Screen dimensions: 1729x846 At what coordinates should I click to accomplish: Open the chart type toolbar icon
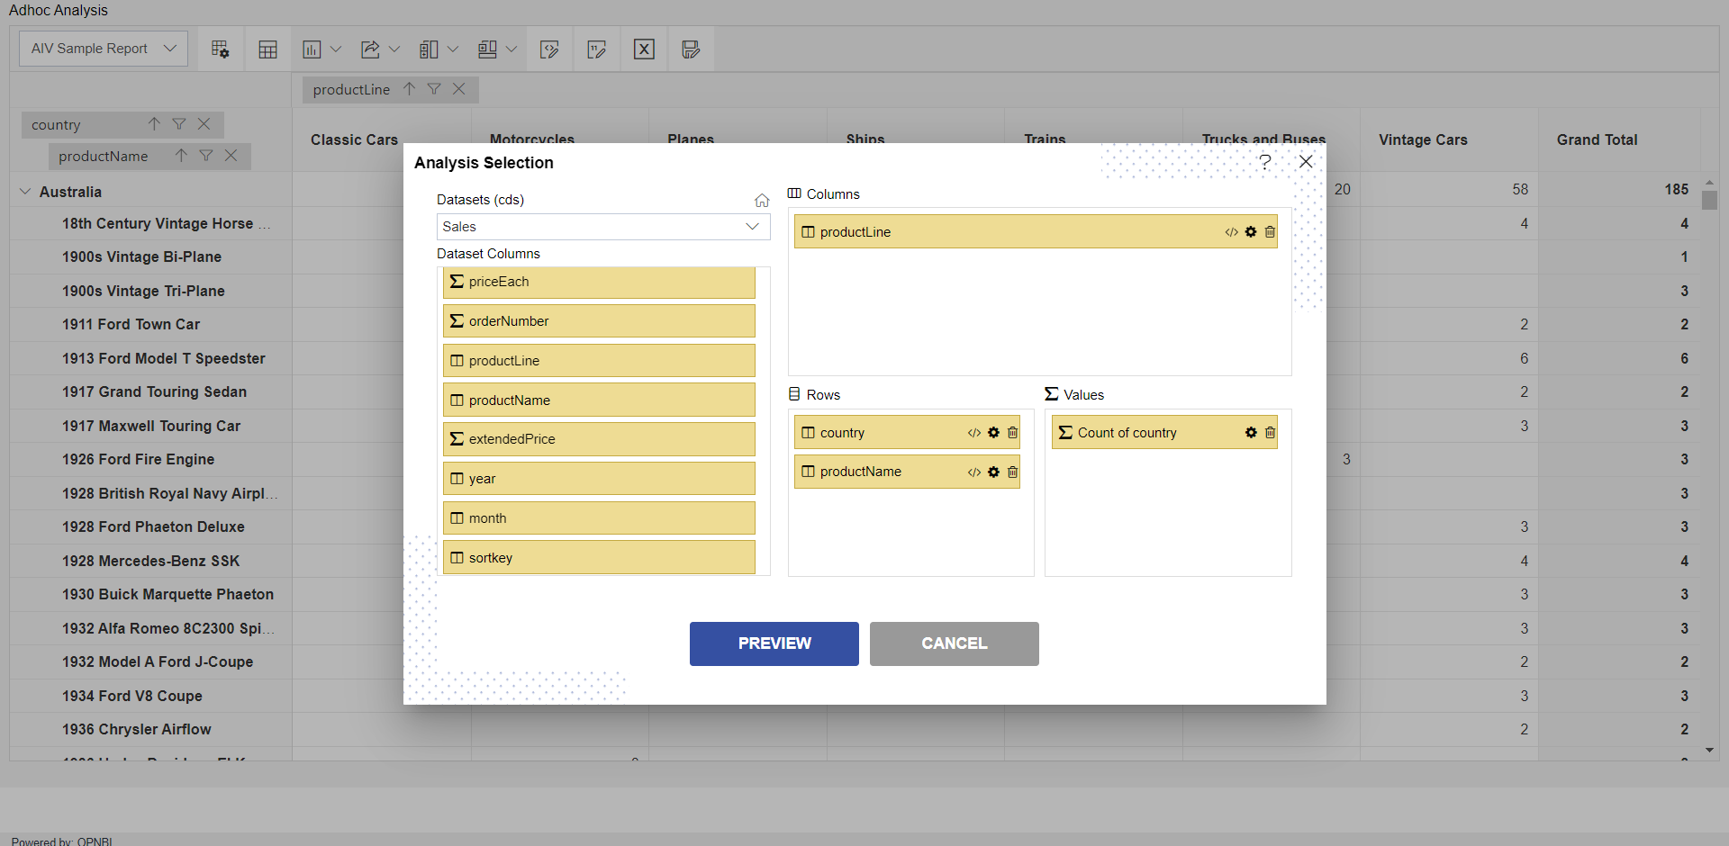pos(312,49)
